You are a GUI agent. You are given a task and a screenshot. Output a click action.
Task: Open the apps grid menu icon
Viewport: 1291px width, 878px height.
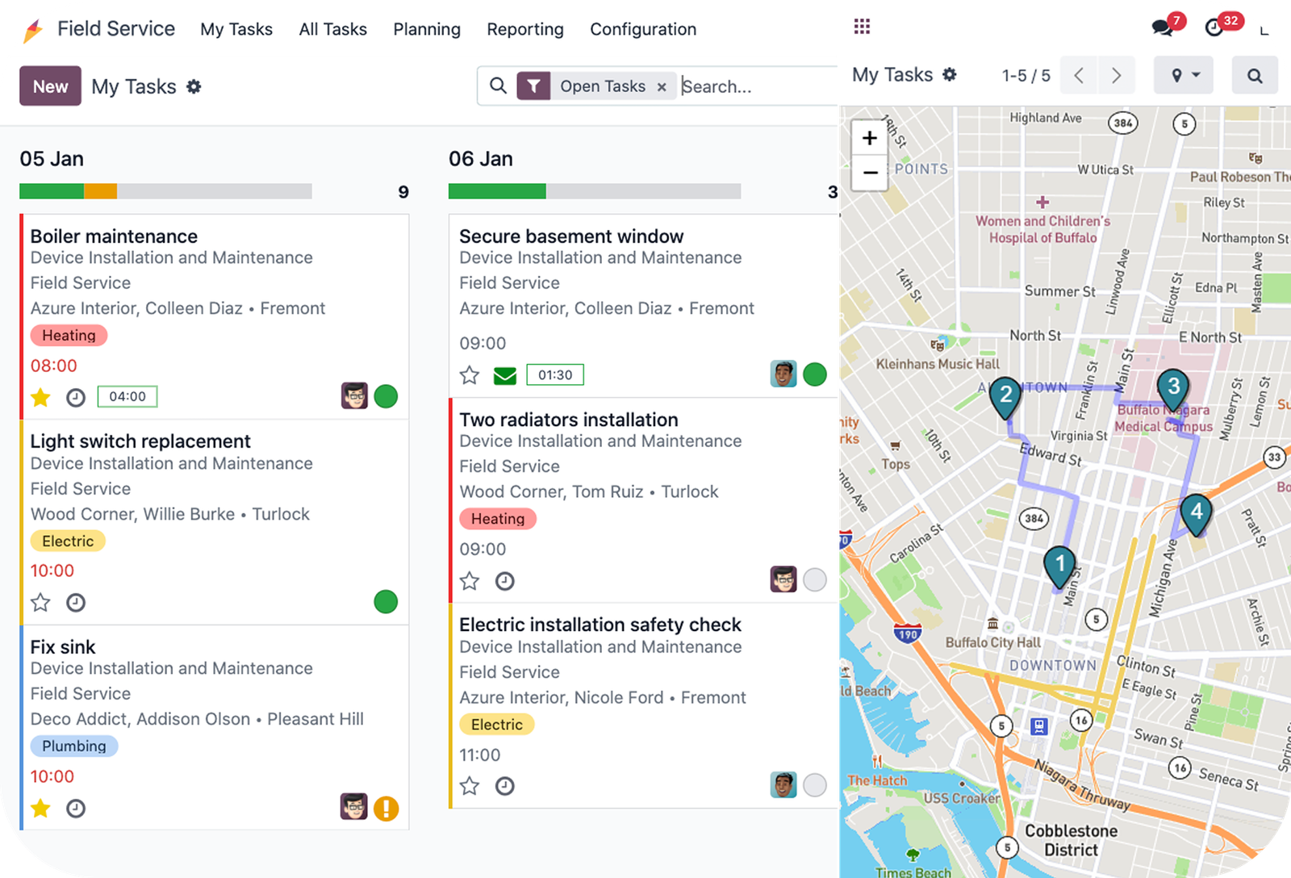tap(862, 27)
